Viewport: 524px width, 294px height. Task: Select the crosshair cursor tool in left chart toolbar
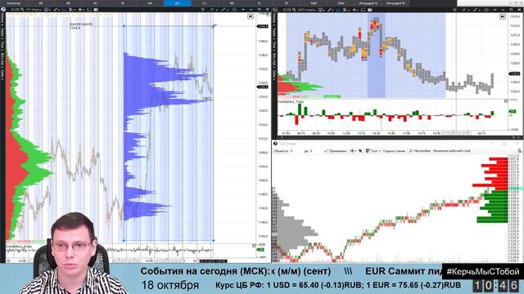click(80, 10)
